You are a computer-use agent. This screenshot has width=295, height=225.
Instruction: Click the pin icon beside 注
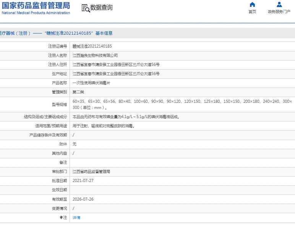tap(61, 217)
